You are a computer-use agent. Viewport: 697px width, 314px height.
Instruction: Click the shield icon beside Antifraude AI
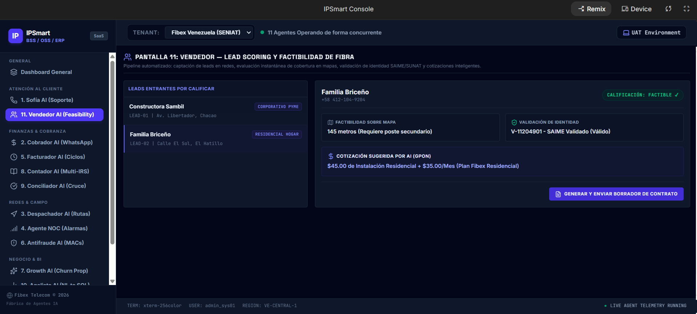(14, 243)
